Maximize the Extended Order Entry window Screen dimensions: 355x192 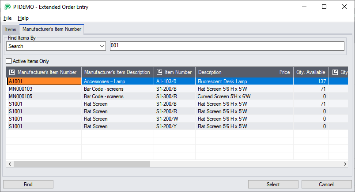tap(324, 7)
